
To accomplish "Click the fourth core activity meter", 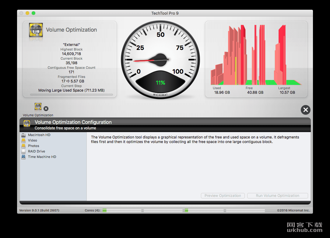I will [245, 210].
